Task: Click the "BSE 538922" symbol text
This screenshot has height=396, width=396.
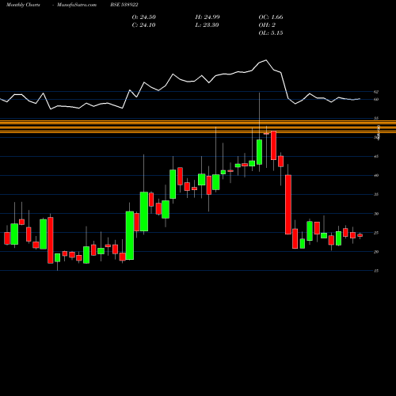Action: point(124,5)
